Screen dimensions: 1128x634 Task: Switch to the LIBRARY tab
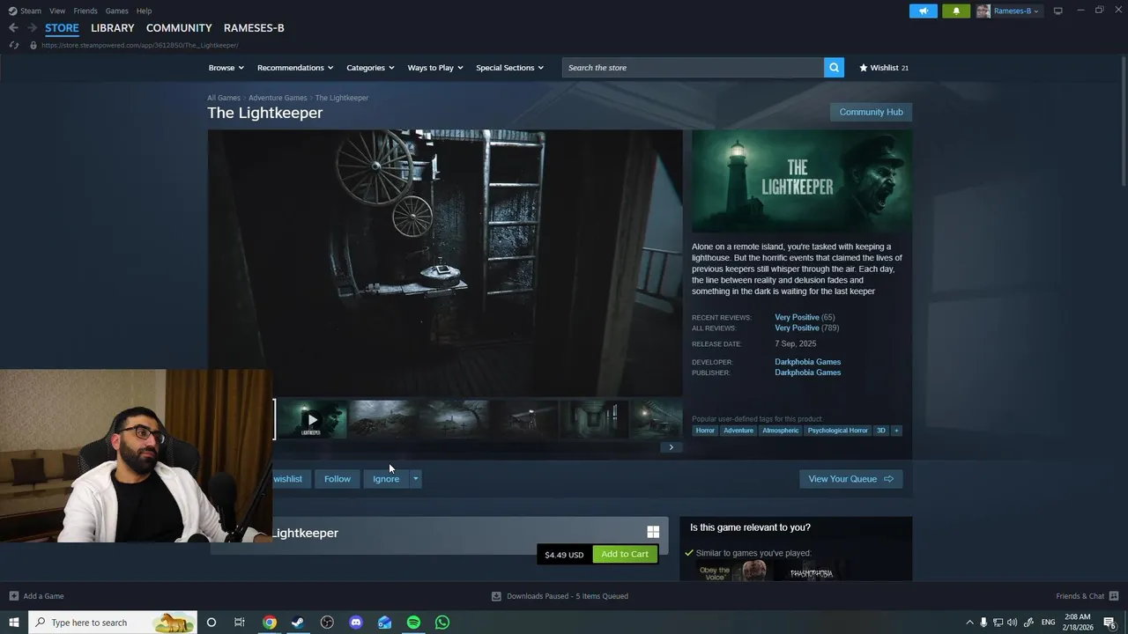[113, 28]
